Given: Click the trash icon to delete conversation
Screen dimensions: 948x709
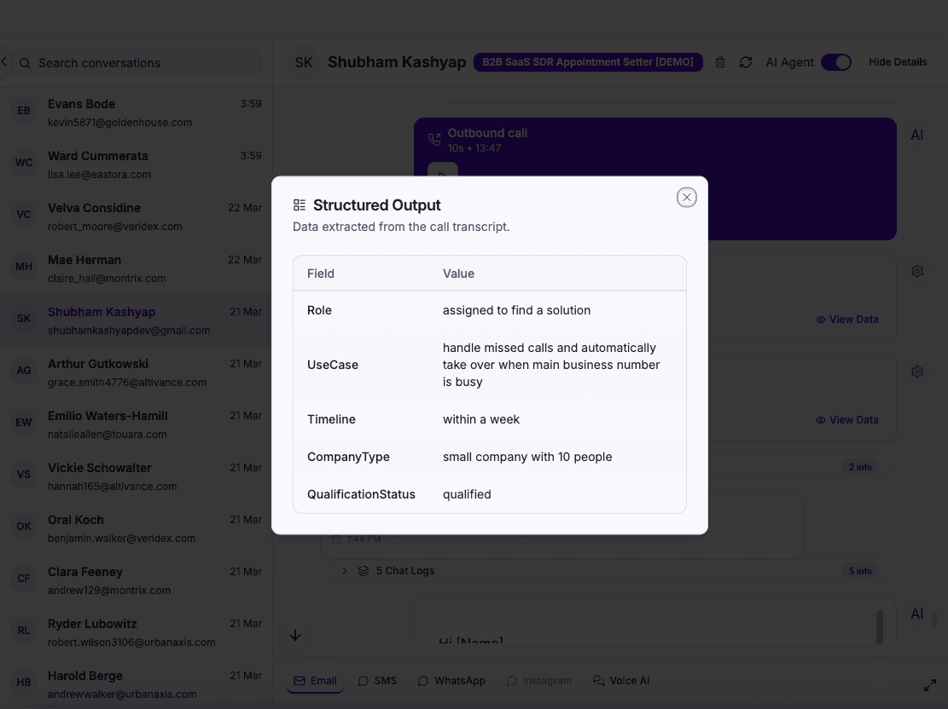Looking at the screenshot, I should 719,61.
